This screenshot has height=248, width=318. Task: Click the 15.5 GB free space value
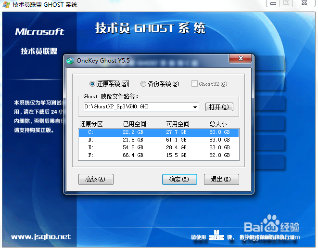tap(176, 155)
